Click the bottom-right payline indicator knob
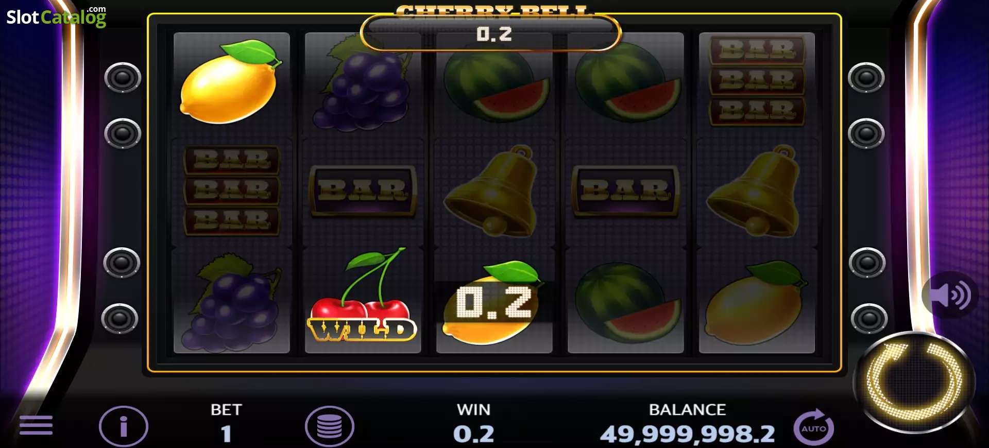The height and width of the screenshot is (448, 989). coord(869,319)
